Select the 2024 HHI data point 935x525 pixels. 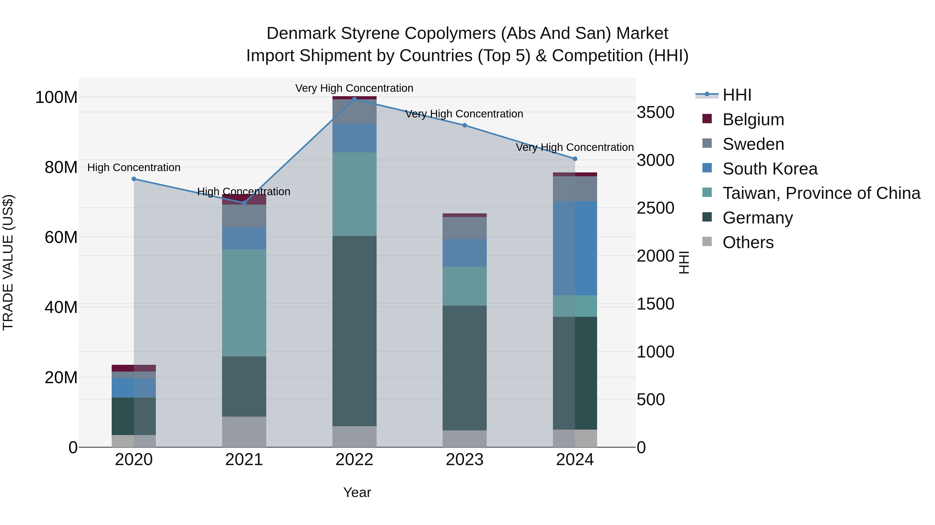[x=575, y=159]
